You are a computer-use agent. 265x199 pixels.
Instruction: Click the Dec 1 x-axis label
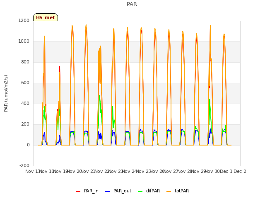click(226, 171)
